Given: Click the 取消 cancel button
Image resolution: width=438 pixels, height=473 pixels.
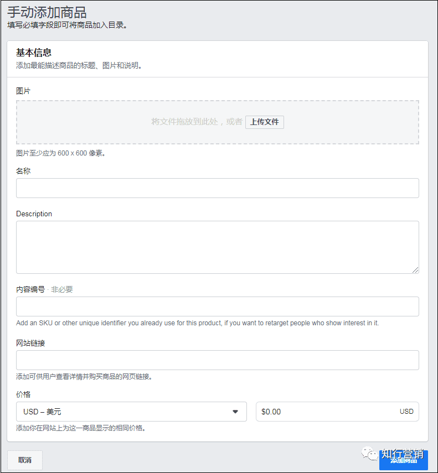Looking at the screenshot, I should pos(24,460).
